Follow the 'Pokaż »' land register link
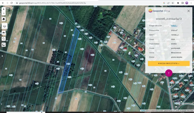The width and height of the screenshot is (194, 113). click(x=174, y=26)
